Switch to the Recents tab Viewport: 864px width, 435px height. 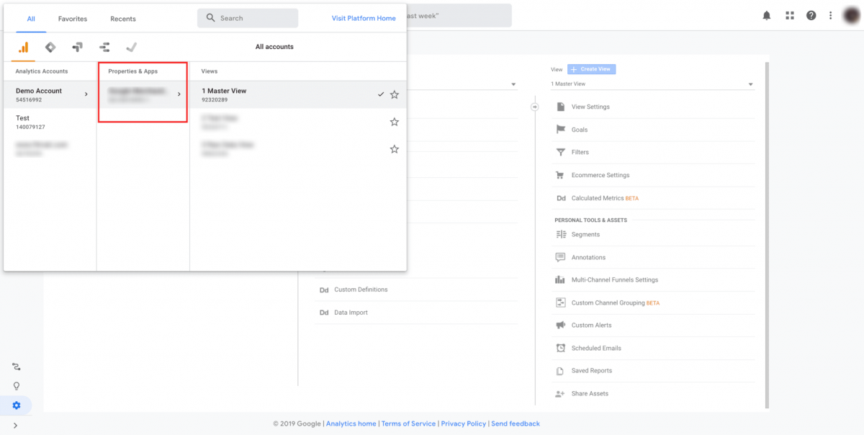coord(123,19)
